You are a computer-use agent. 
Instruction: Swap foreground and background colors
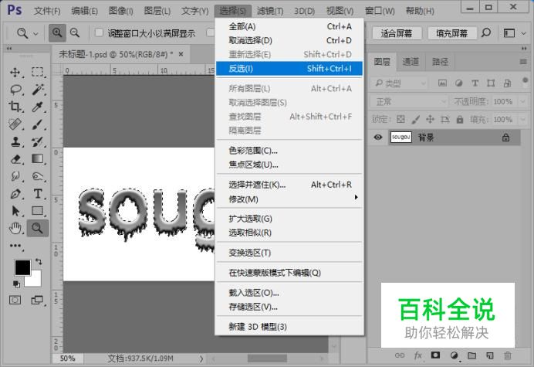(39, 262)
